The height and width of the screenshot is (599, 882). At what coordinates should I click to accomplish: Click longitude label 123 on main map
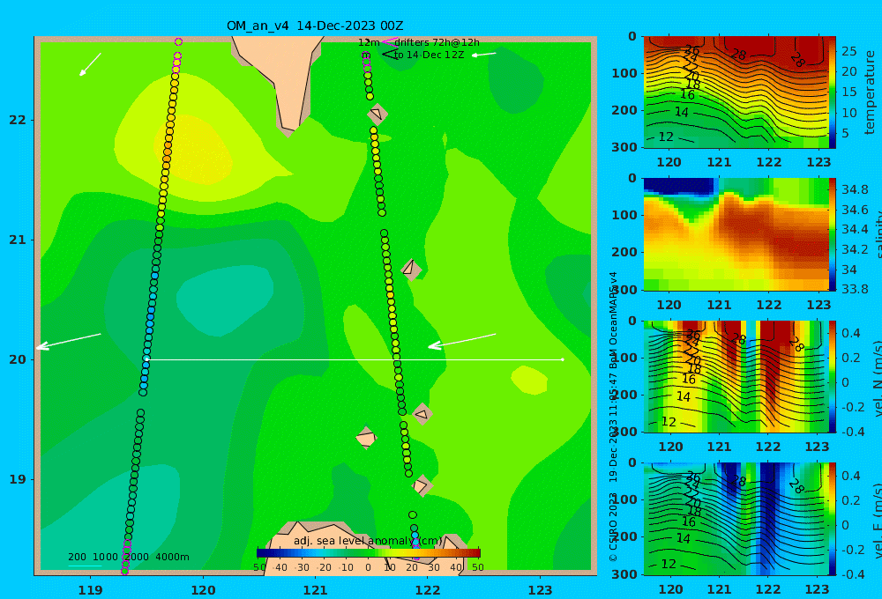541,590
